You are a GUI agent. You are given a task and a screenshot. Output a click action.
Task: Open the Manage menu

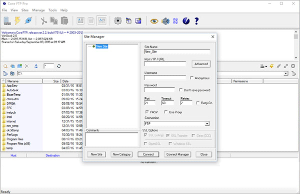[38, 10]
